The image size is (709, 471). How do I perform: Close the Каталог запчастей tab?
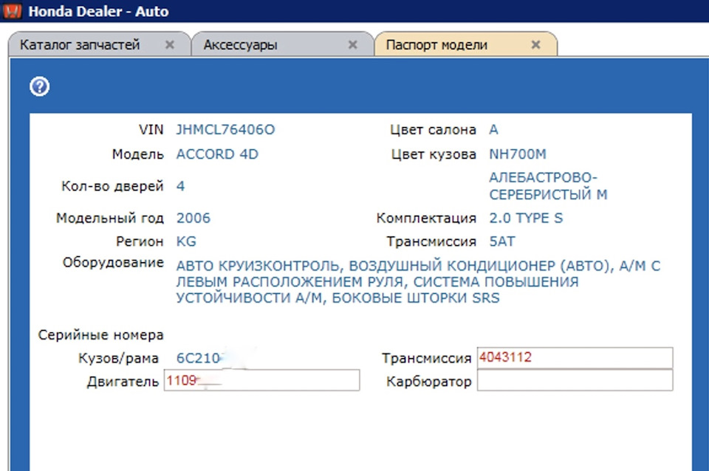[x=170, y=45]
